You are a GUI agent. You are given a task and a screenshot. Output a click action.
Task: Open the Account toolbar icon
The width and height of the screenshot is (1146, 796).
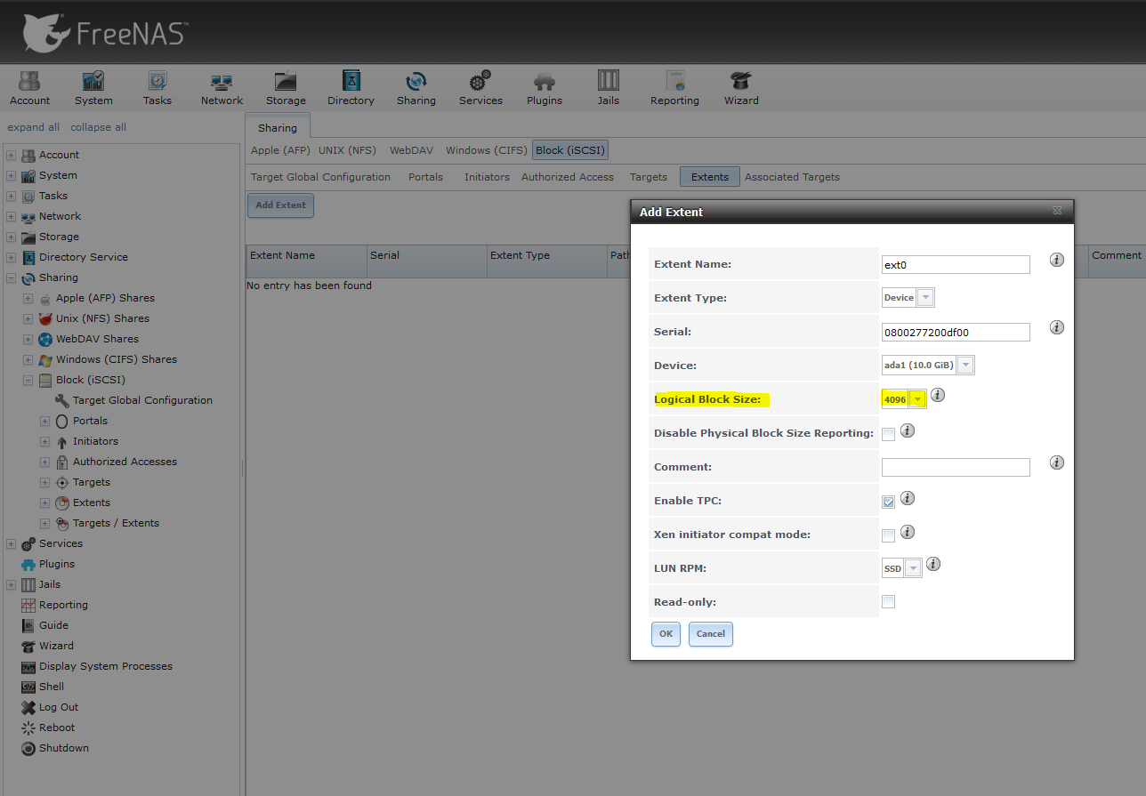click(x=29, y=89)
